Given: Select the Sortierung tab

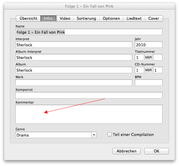Looking at the screenshot, I should [x=86, y=18].
